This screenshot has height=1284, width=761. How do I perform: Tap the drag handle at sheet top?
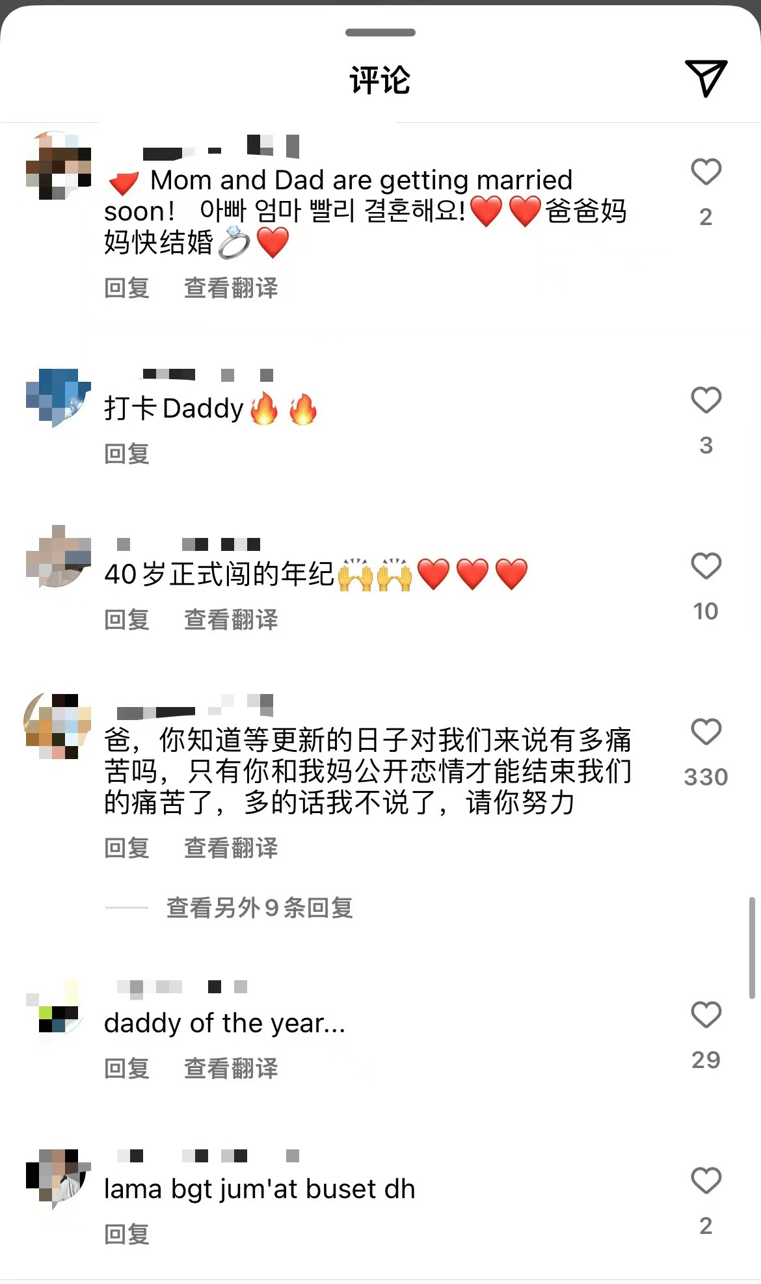point(380,33)
